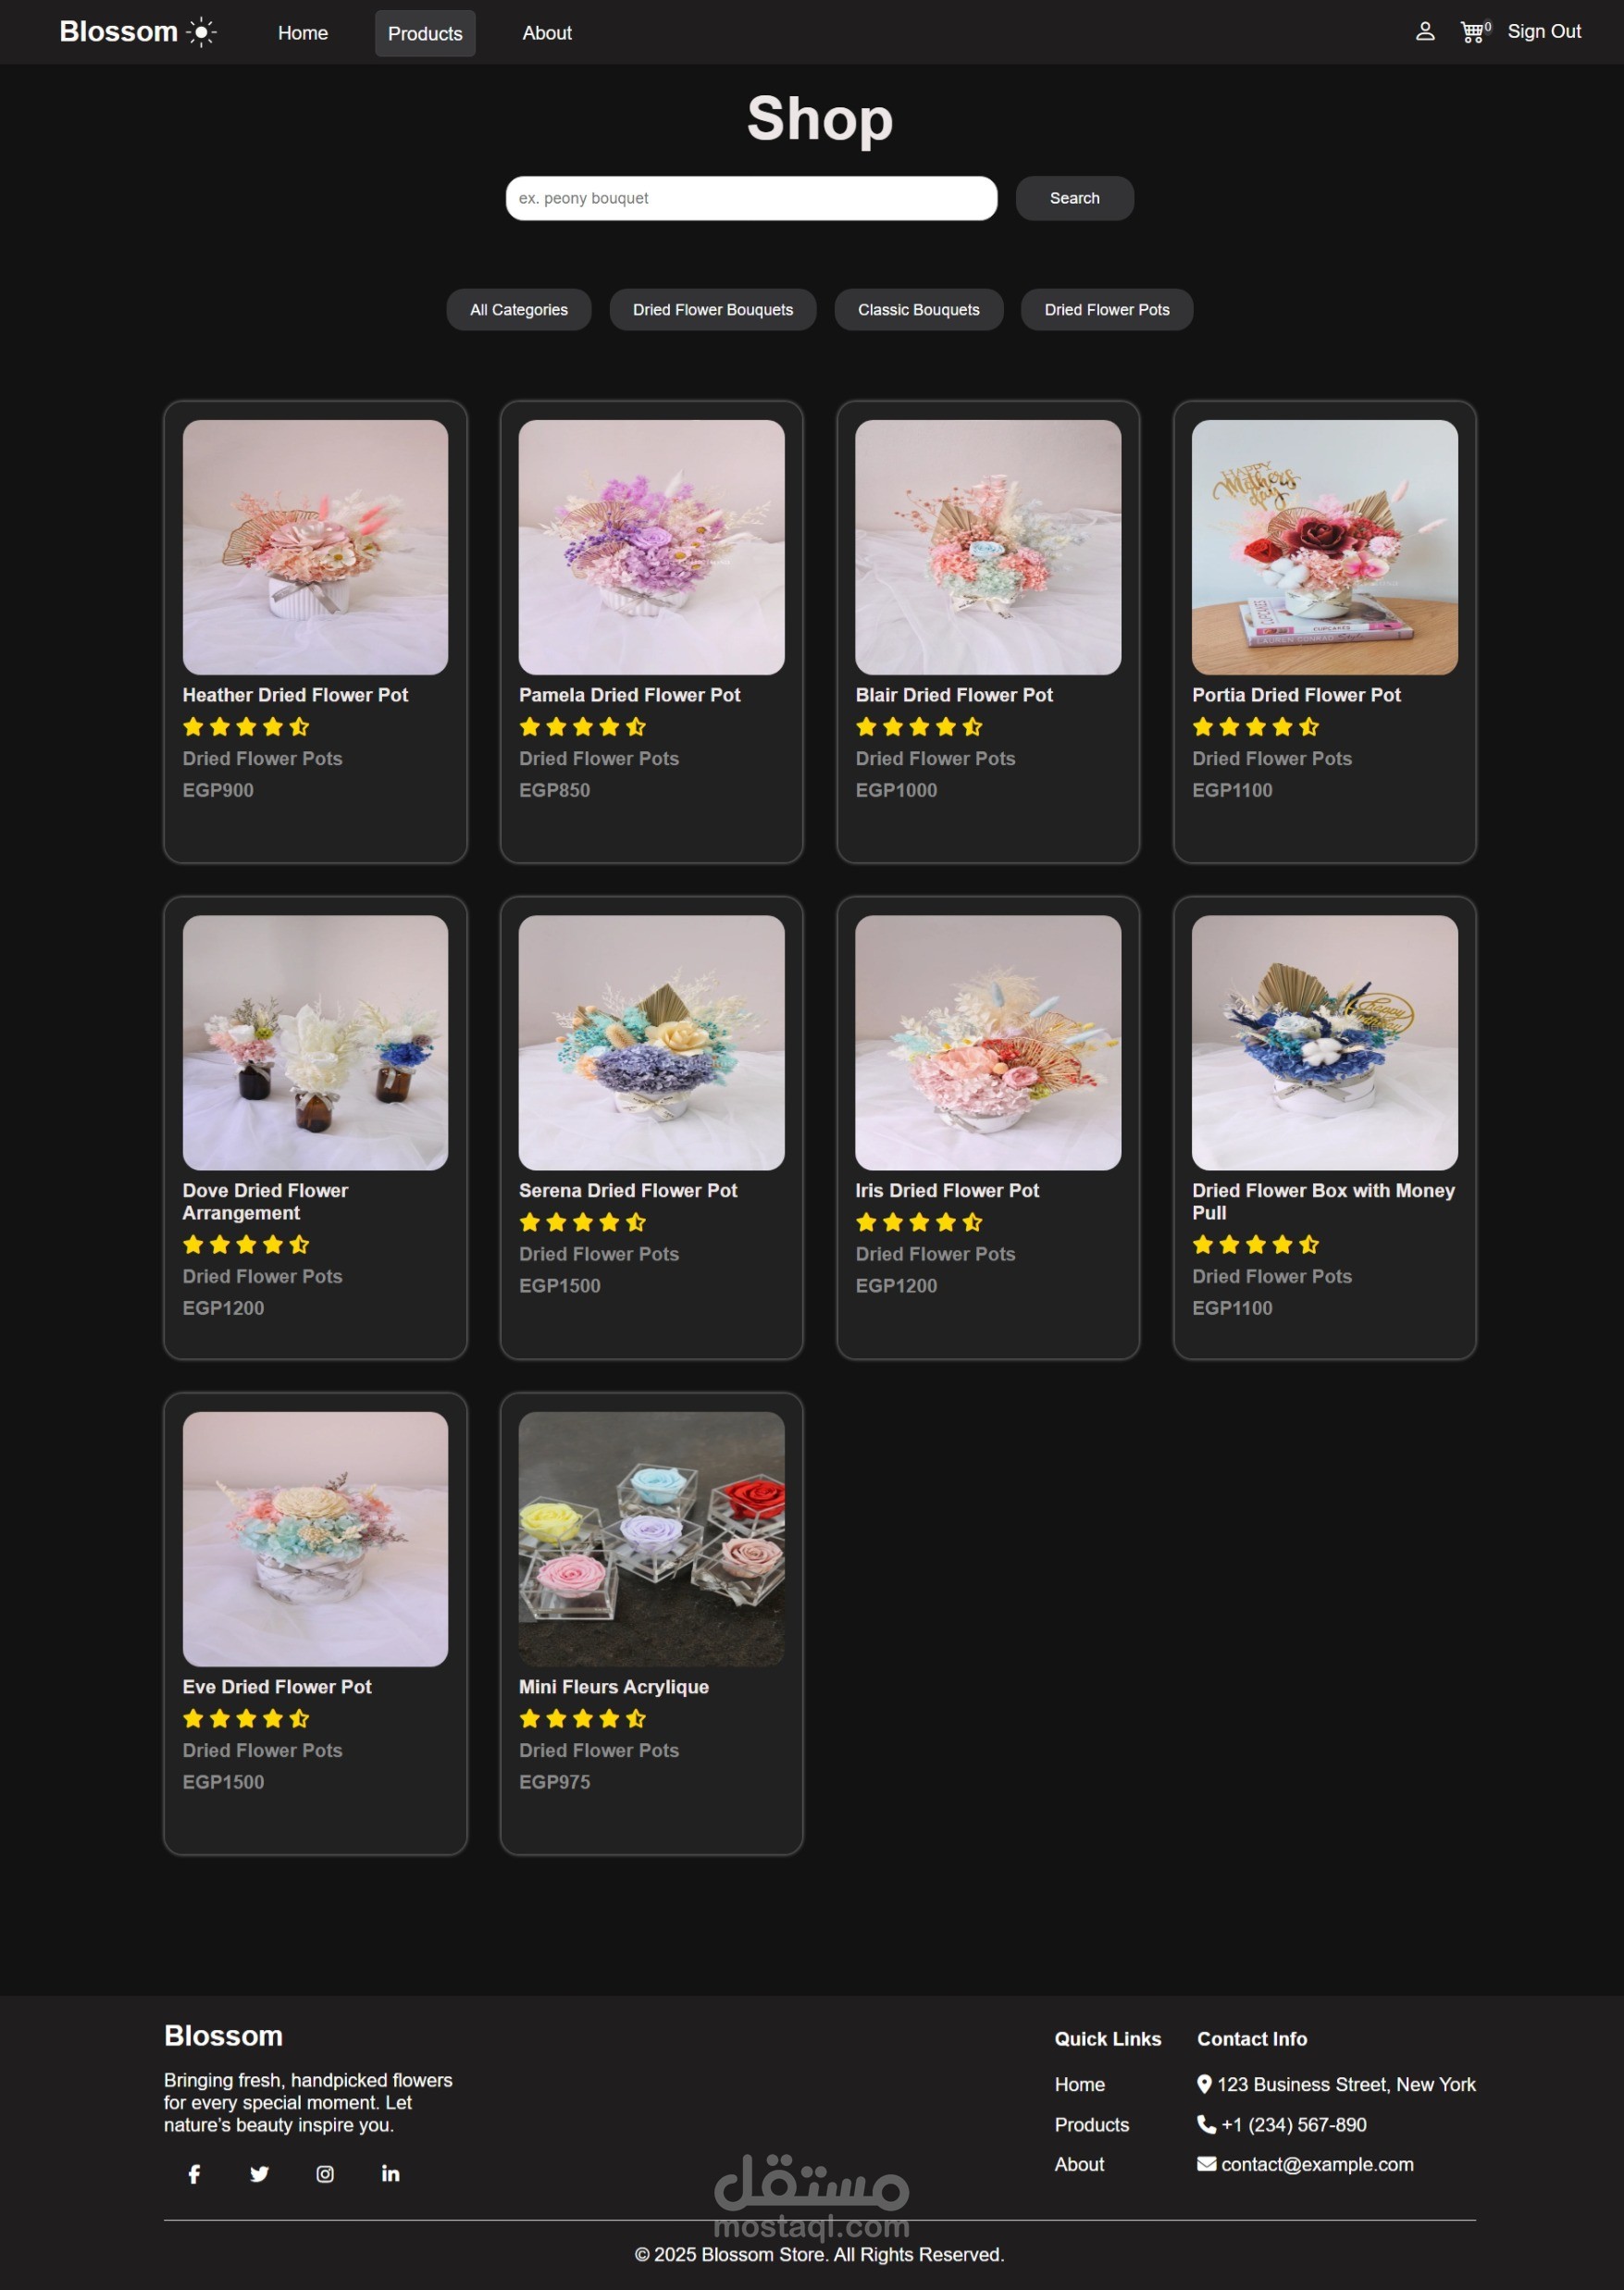Open the user account profile icon

(x=1425, y=32)
